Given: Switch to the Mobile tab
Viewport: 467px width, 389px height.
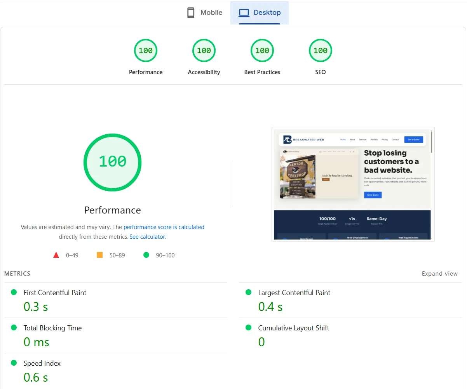Looking at the screenshot, I should 204,12.
